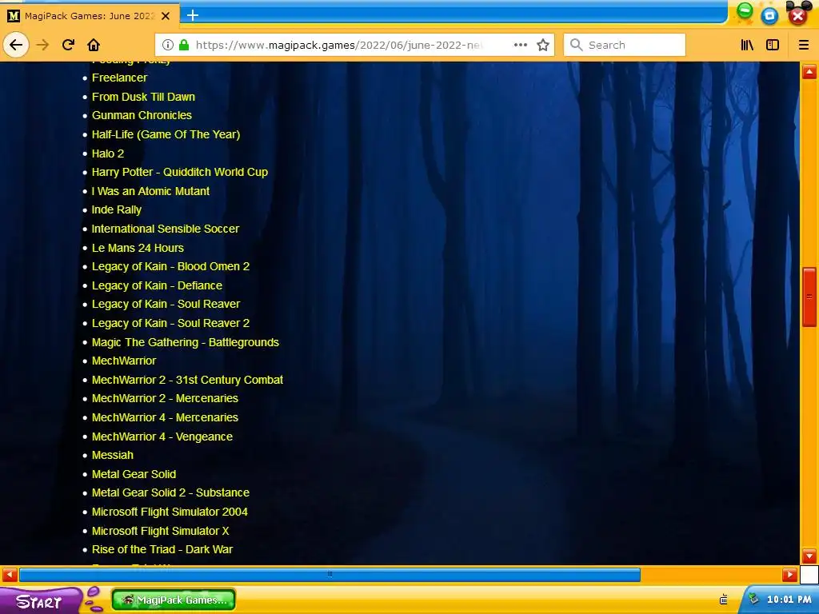This screenshot has height=614, width=819.
Task: Open I Was an Atomic Mutant link
Action: (151, 191)
